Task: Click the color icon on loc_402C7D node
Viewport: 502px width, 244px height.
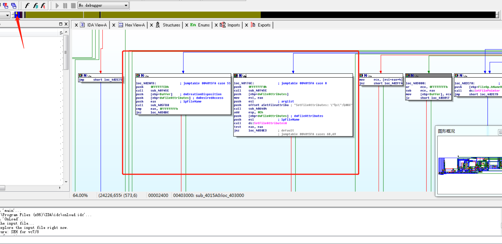Action: tap(457, 76)
